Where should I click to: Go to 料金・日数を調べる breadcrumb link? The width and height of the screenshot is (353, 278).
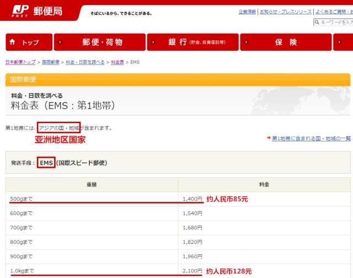click(85, 62)
